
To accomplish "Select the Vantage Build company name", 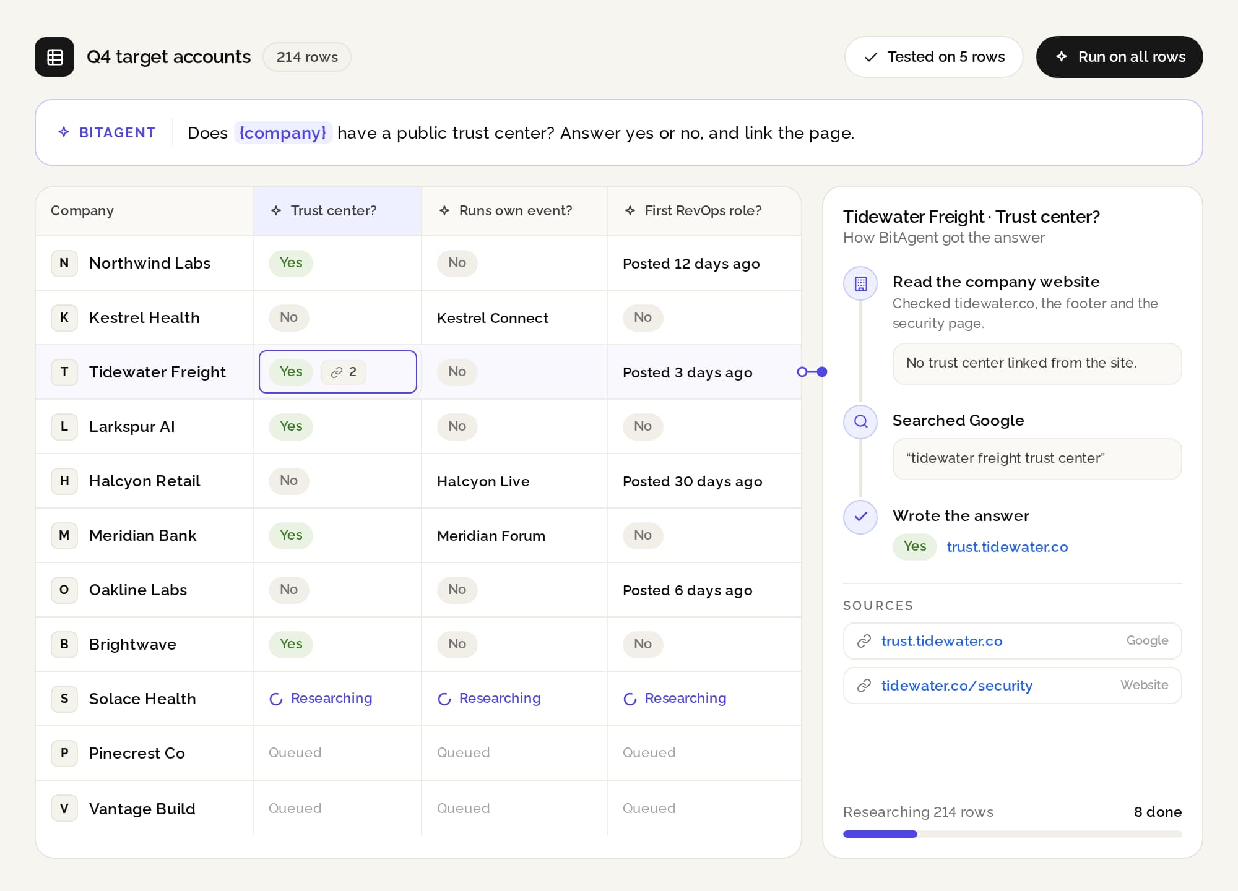I will (142, 809).
